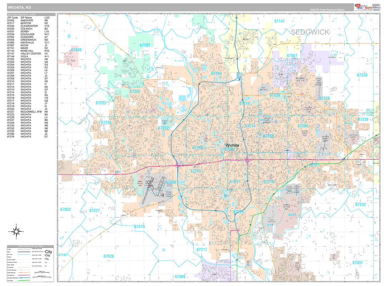The width and height of the screenshot is (386, 286).
Task: Select the 67067 KECHI index row
Action: (x=28, y=45)
